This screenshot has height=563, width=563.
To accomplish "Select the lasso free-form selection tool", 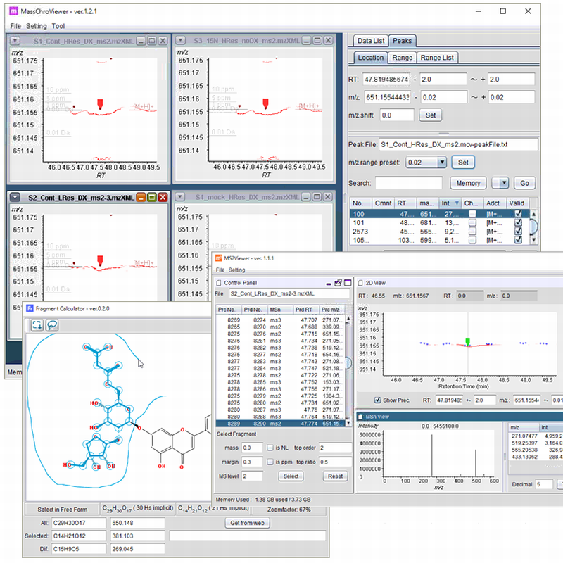I will pos(52,325).
